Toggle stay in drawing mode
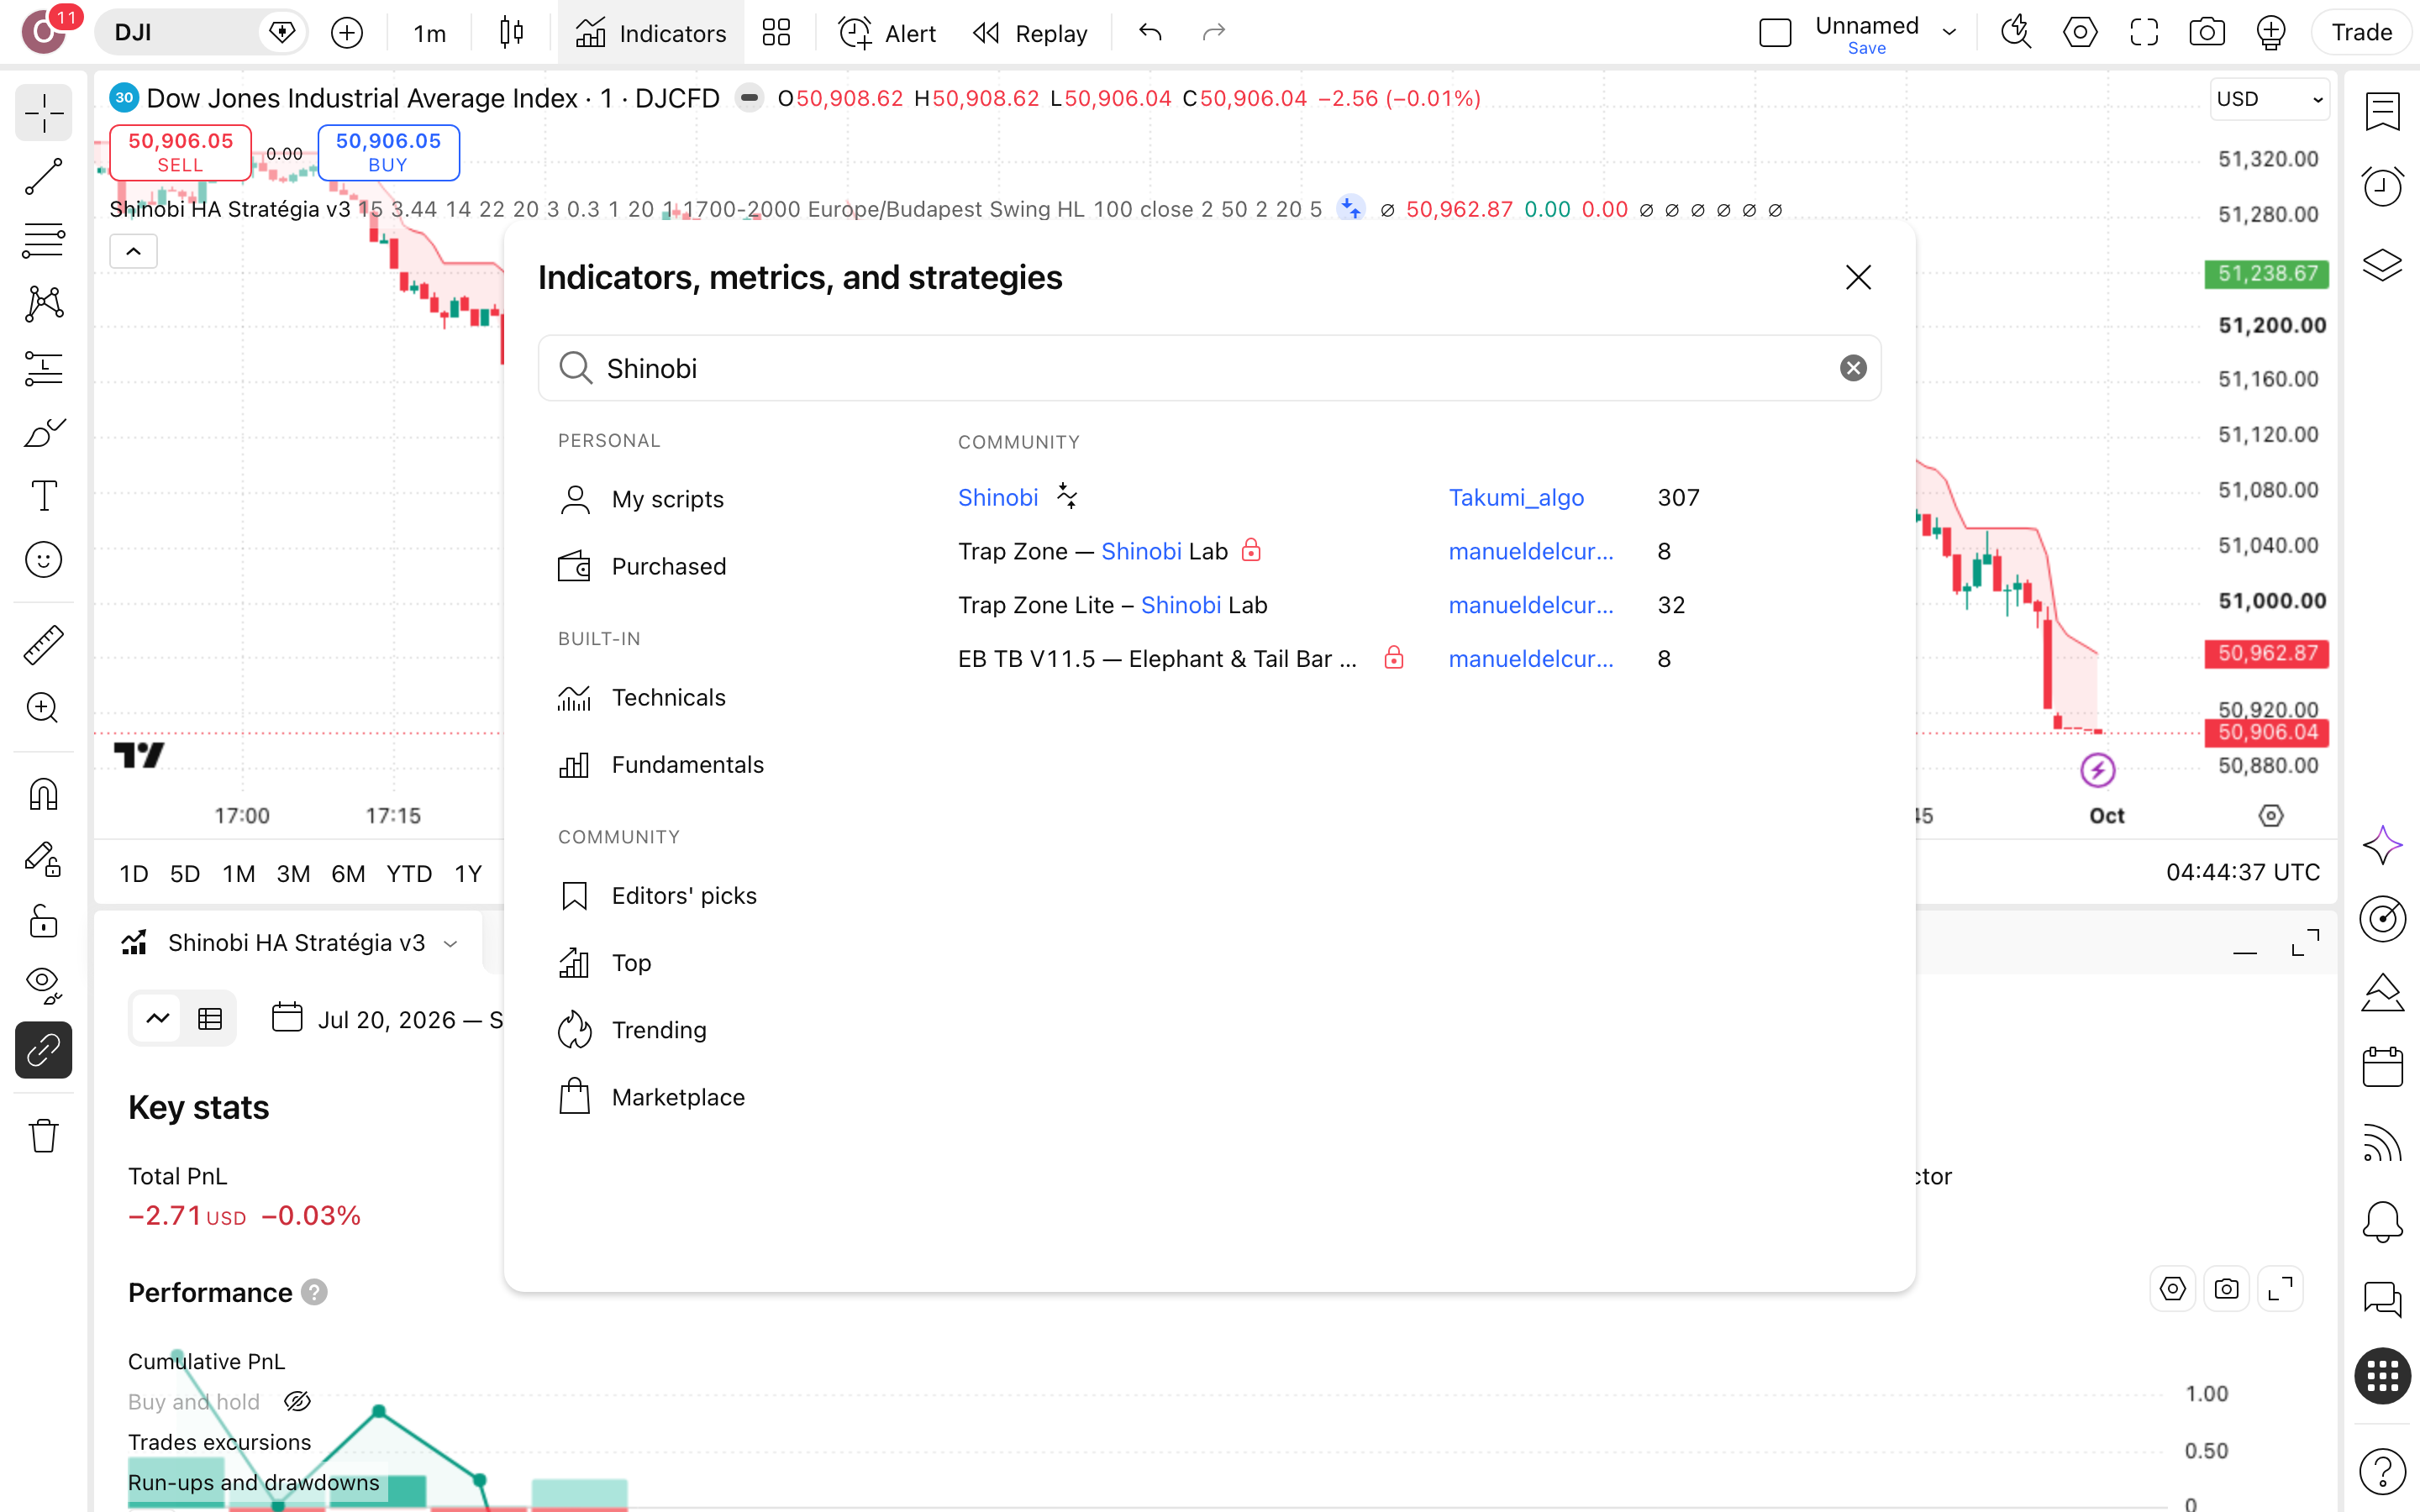The width and height of the screenshot is (2420, 1512). [x=43, y=859]
